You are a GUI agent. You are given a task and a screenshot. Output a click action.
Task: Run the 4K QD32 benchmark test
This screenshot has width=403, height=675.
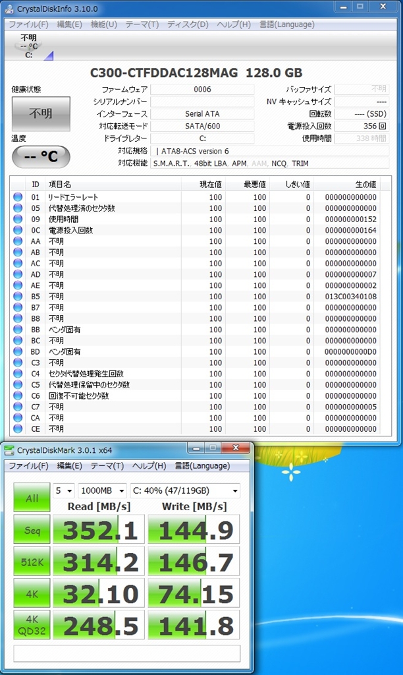point(32,625)
